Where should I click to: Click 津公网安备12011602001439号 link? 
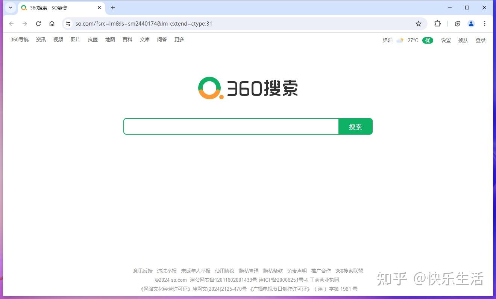pyautogui.click(x=223, y=280)
